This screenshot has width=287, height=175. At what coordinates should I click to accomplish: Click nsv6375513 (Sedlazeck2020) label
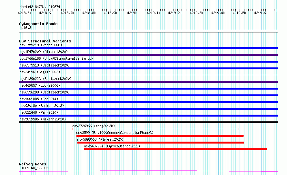click(x=45, y=65)
